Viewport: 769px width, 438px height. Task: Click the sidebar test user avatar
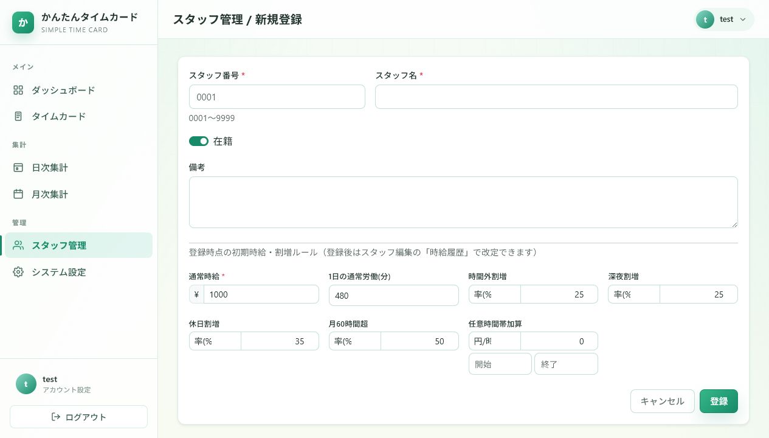tap(26, 384)
